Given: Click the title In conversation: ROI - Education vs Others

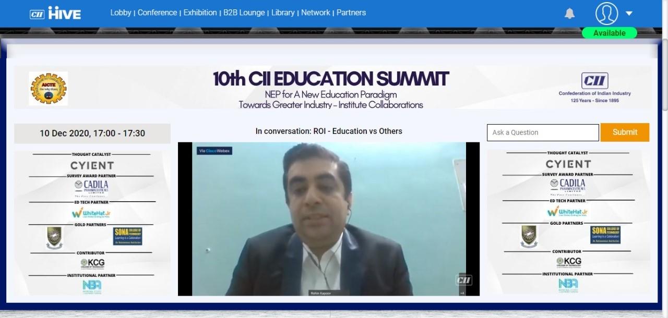Looking at the screenshot, I should pyautogui.click(x=329, y=131).
